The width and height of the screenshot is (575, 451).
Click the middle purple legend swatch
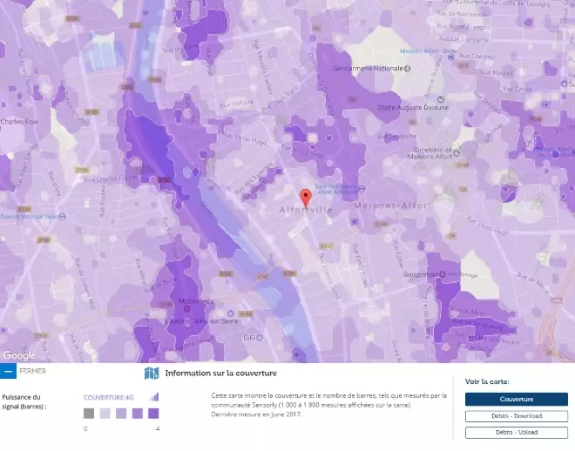coord(121,414)
